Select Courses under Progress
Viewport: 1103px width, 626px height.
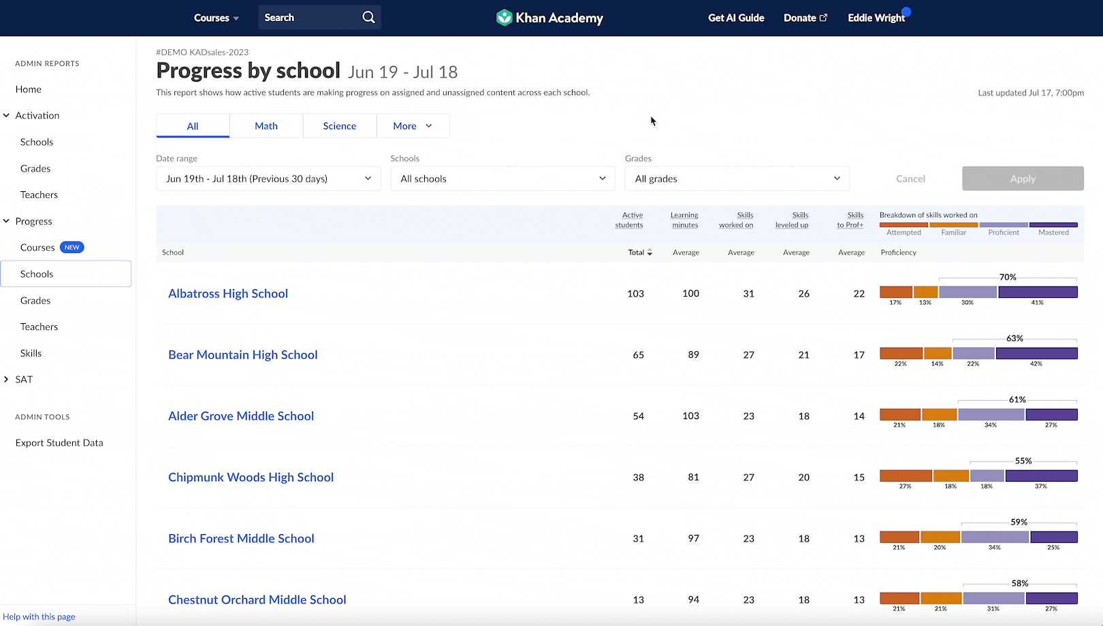[x=37, y=248]
